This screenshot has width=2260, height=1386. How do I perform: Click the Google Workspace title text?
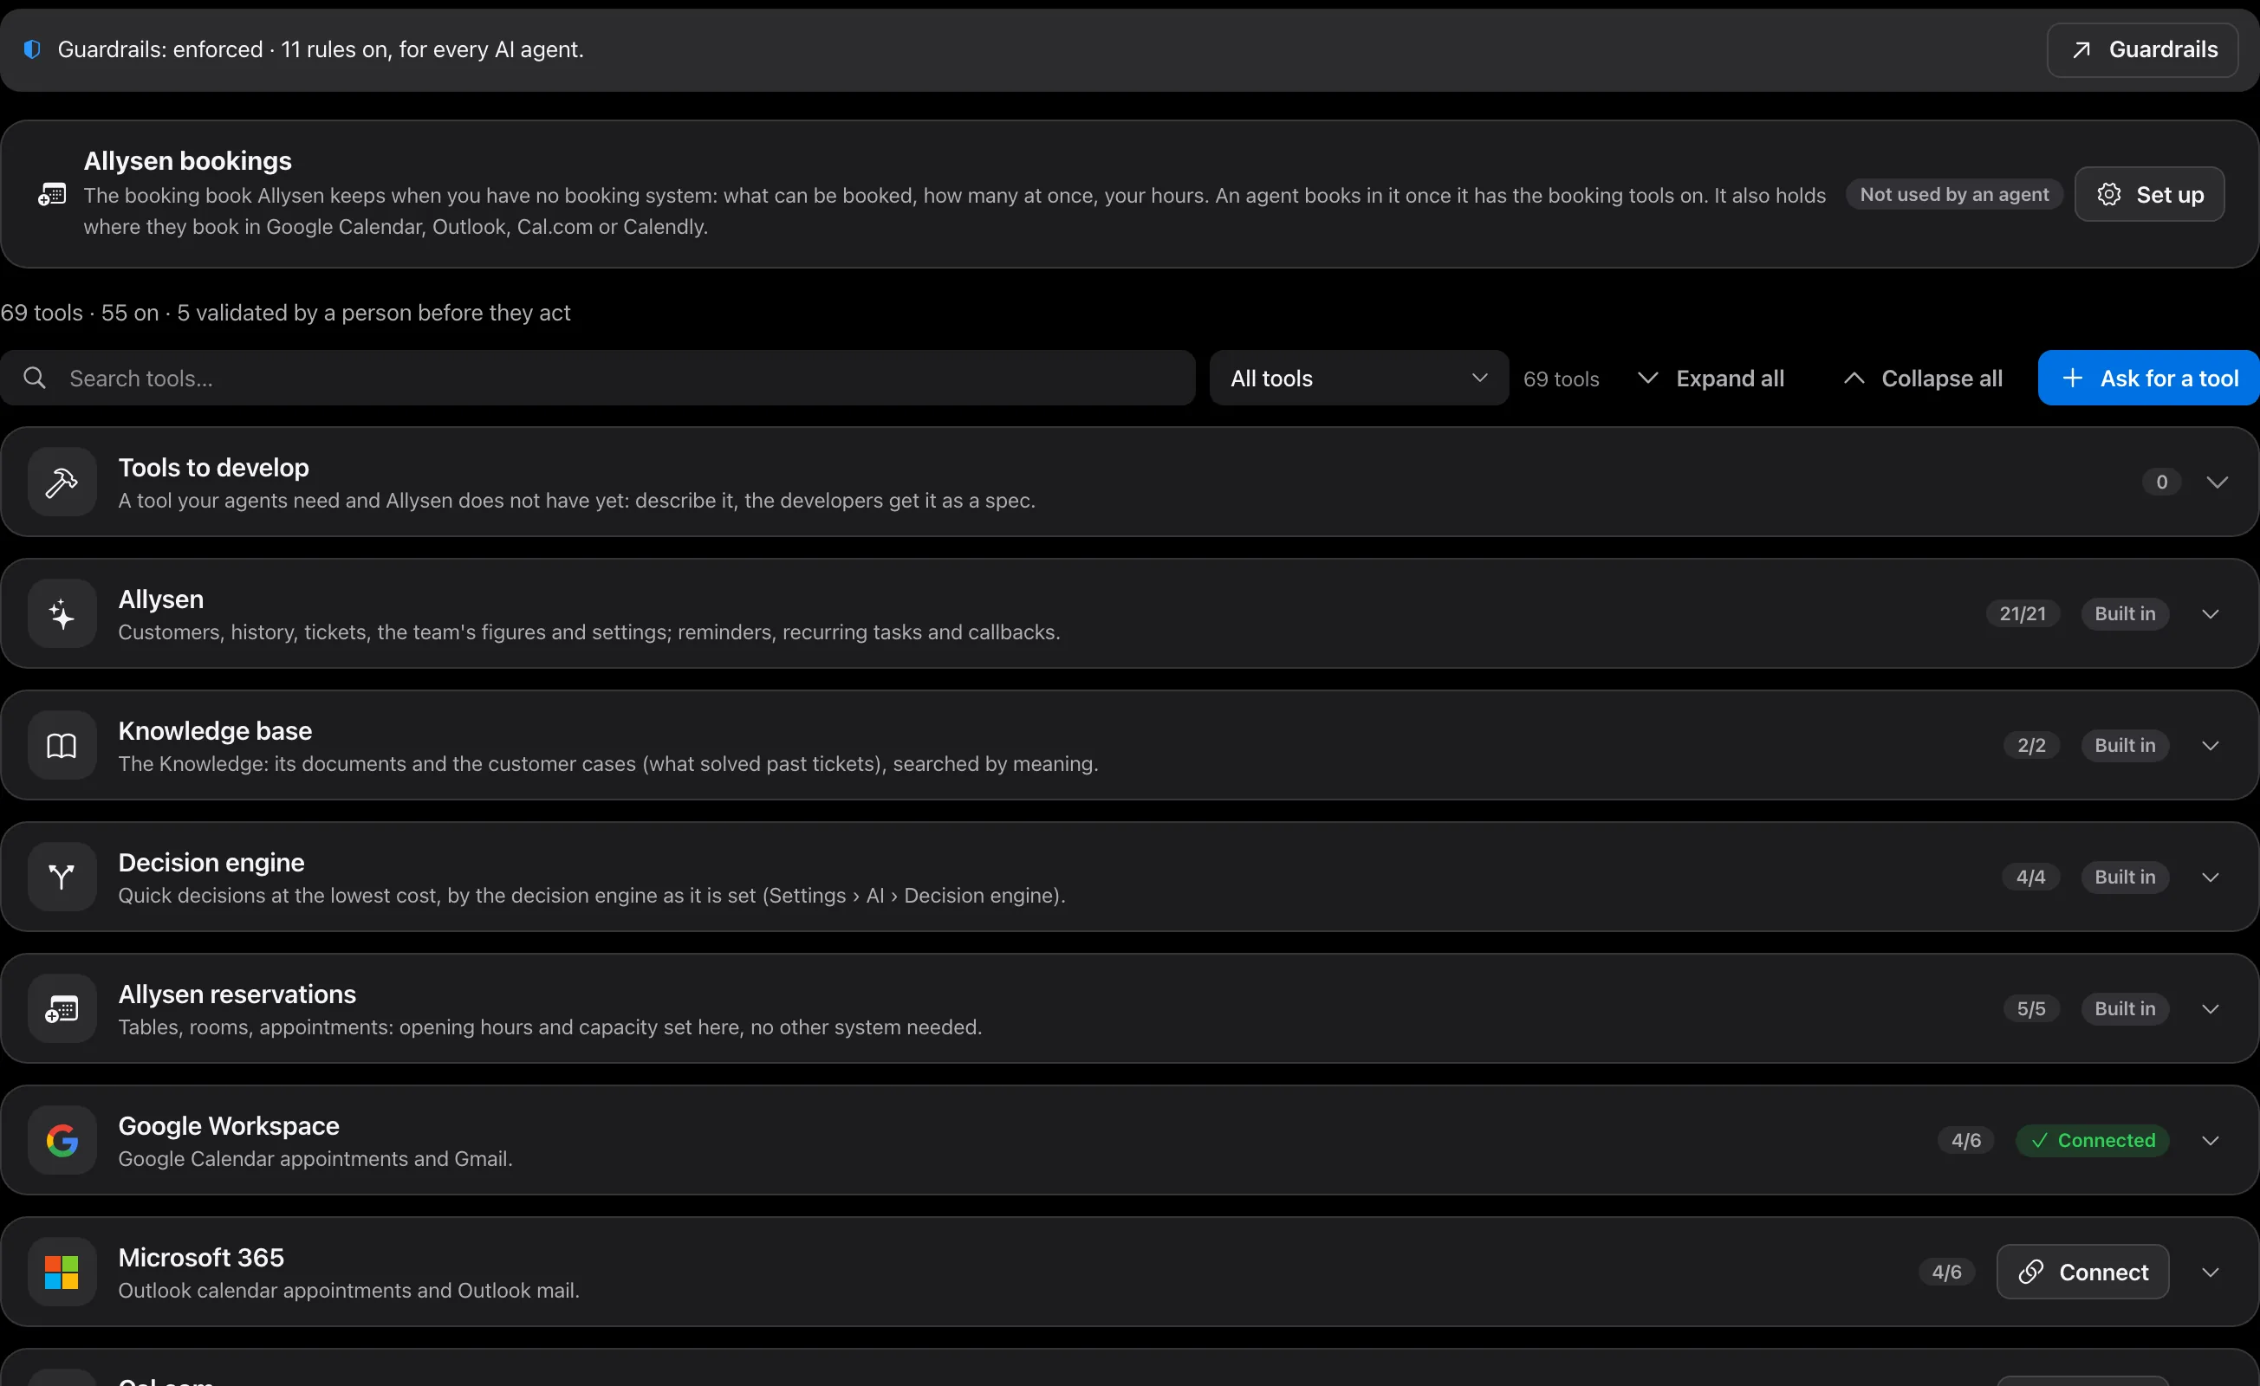pyautogui.click(x=229, y=1125)
